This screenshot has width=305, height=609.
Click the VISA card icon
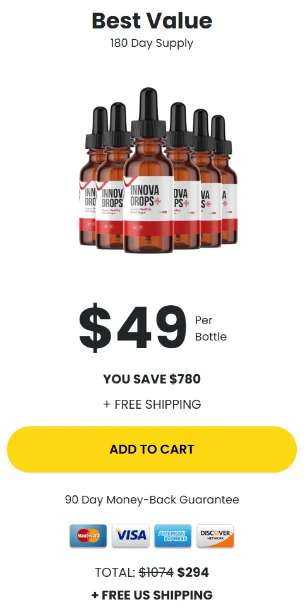[130, 536]
